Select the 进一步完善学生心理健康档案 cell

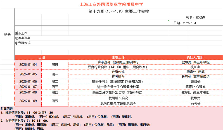click(118, 87)
